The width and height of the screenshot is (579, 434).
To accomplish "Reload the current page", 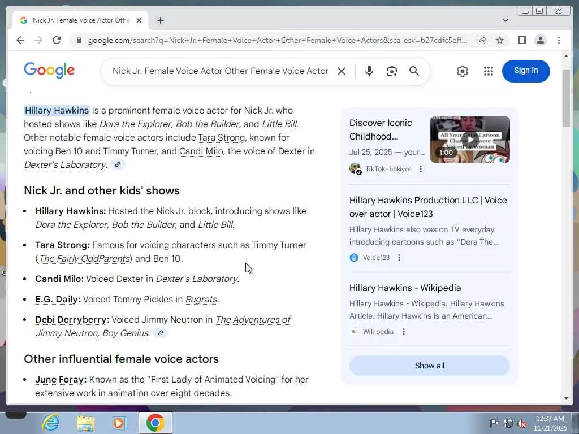I will pyautogui.click(x=57, y=40).
